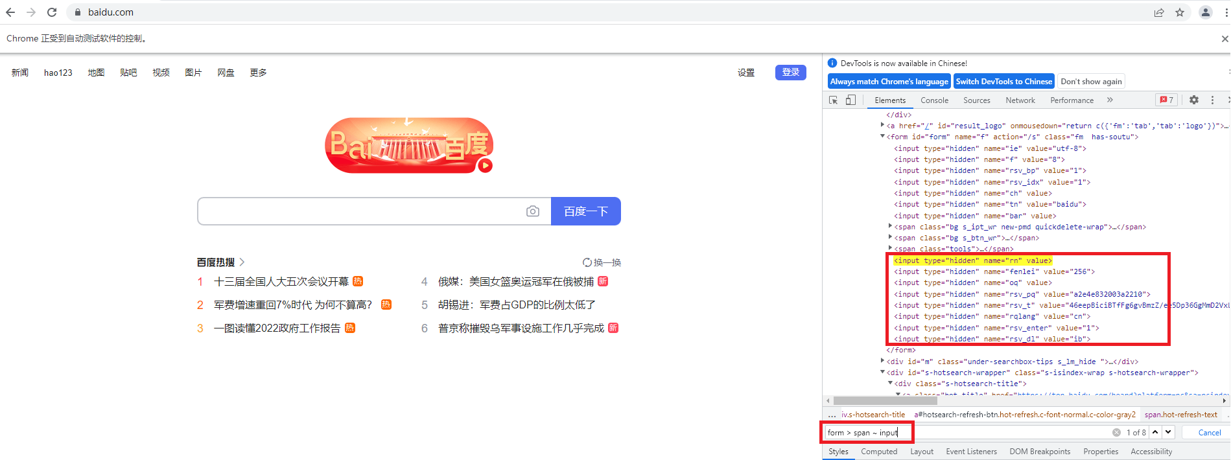The image size is (1231, 460).
Task: Open the Event Listeners pane tab
Action: (971, 452)
